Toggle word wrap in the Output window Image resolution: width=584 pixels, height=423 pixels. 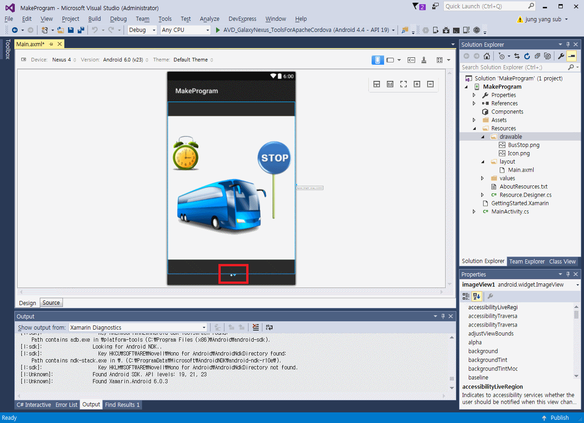(x=269, y=327)
